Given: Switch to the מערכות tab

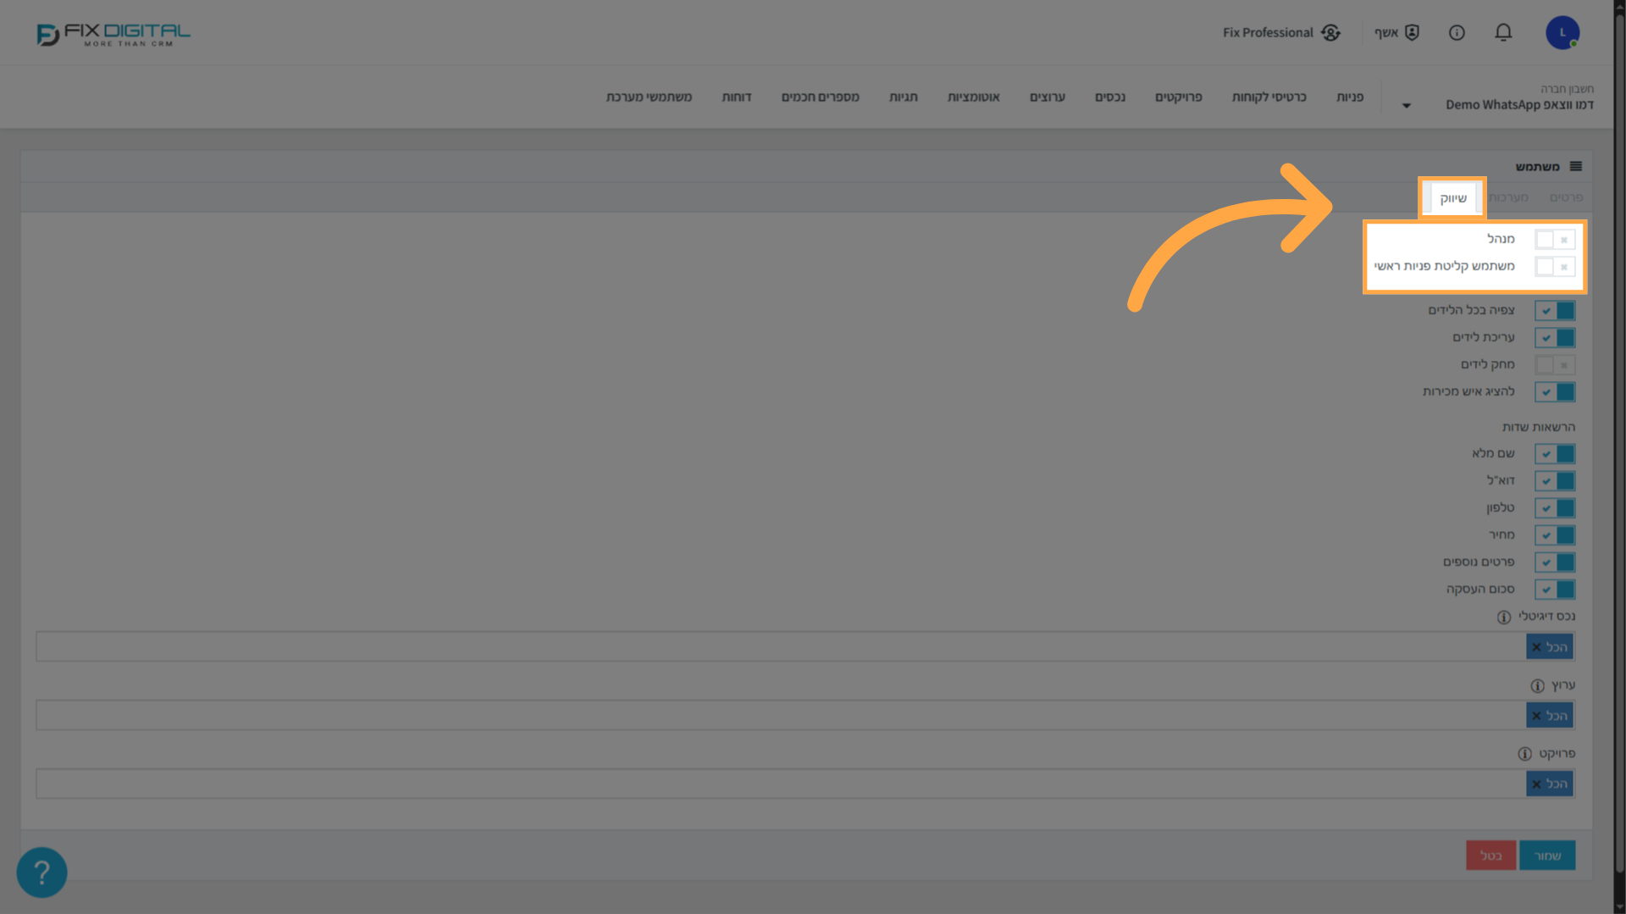Looking at the screenshot, I should [1509, 197].
